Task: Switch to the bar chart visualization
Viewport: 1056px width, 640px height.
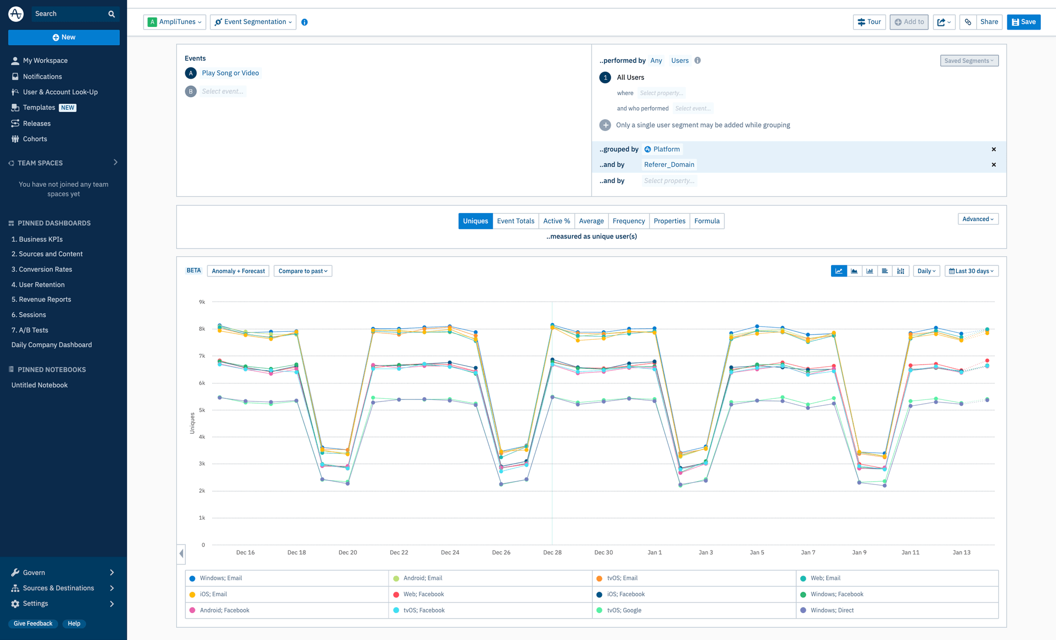Action: [x=870, y=271]
